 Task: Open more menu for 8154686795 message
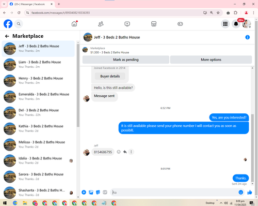131,152
